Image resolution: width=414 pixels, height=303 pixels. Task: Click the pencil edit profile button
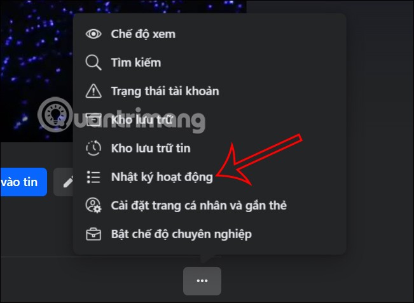tap(64, 182)
